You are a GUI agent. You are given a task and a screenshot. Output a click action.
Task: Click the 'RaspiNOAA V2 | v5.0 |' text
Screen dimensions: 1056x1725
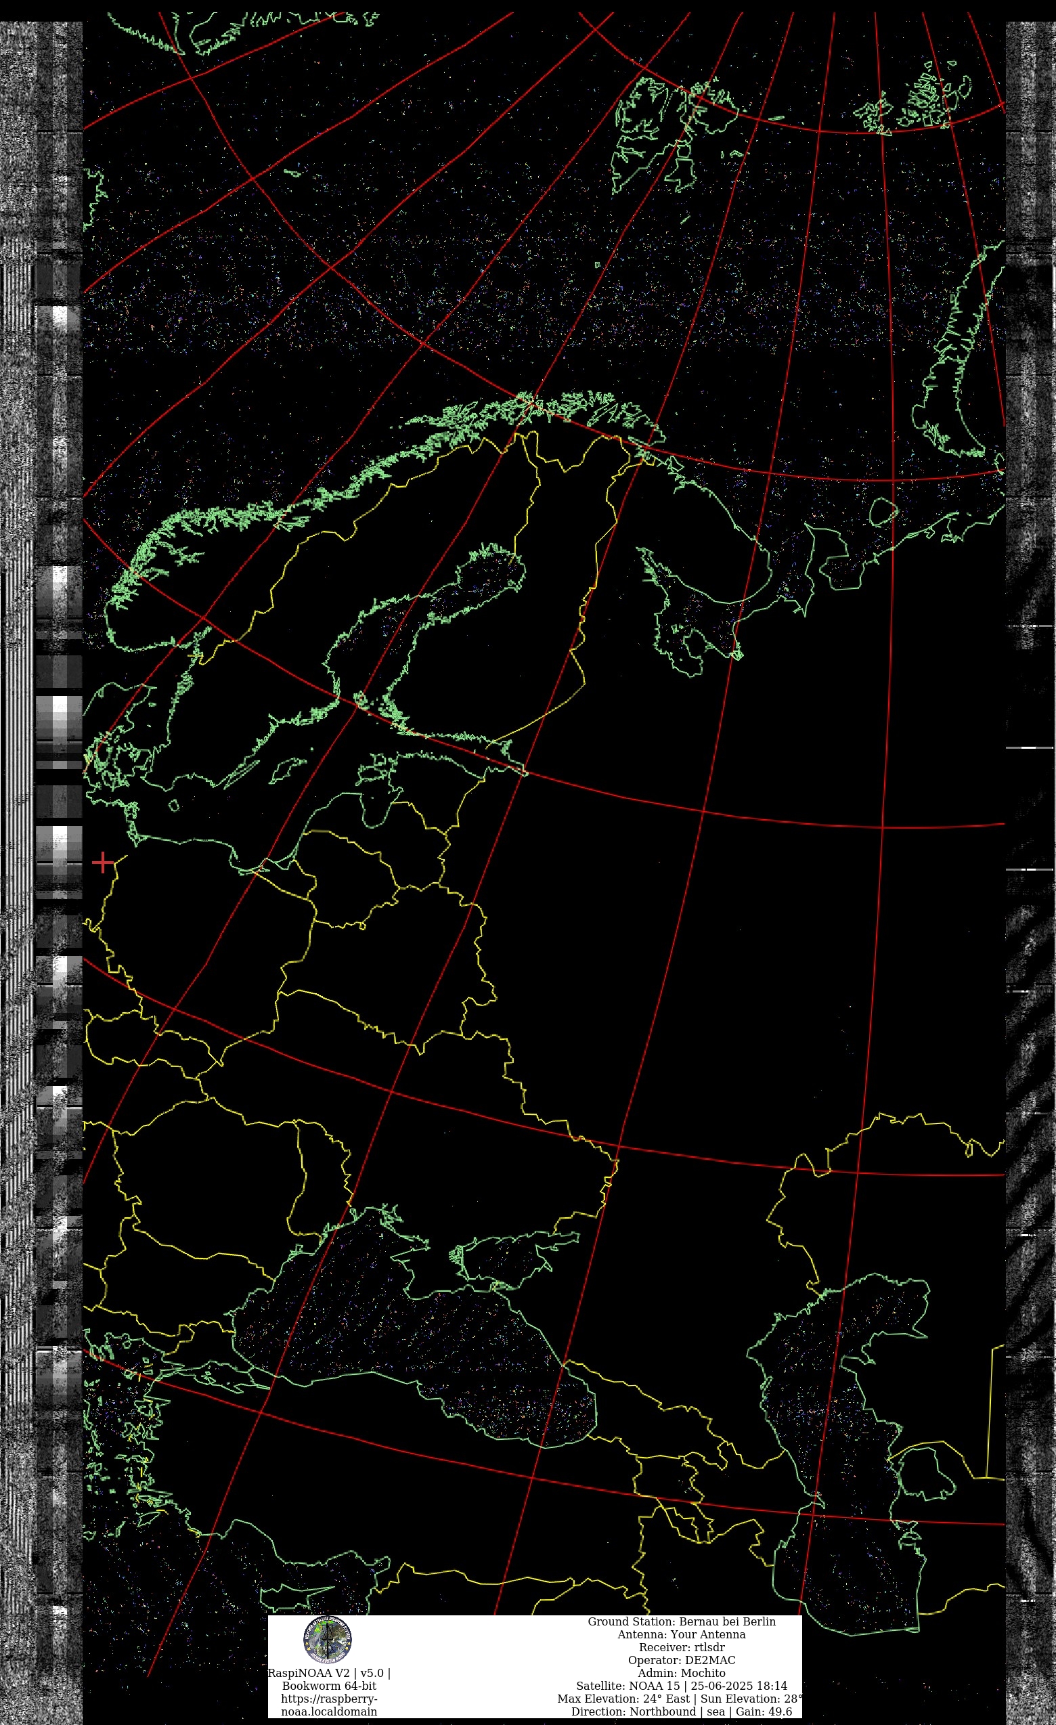tap(329, 1672)
